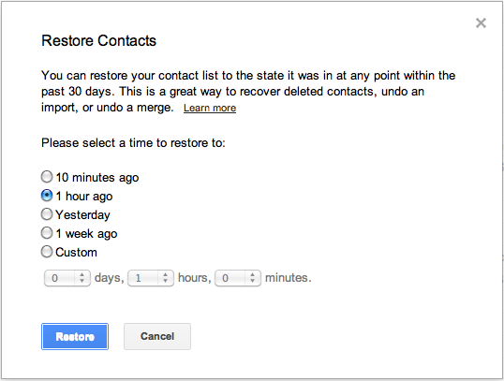Open the hours value dropdown
This screenshot has width=504, height=381.
[151, 278]
